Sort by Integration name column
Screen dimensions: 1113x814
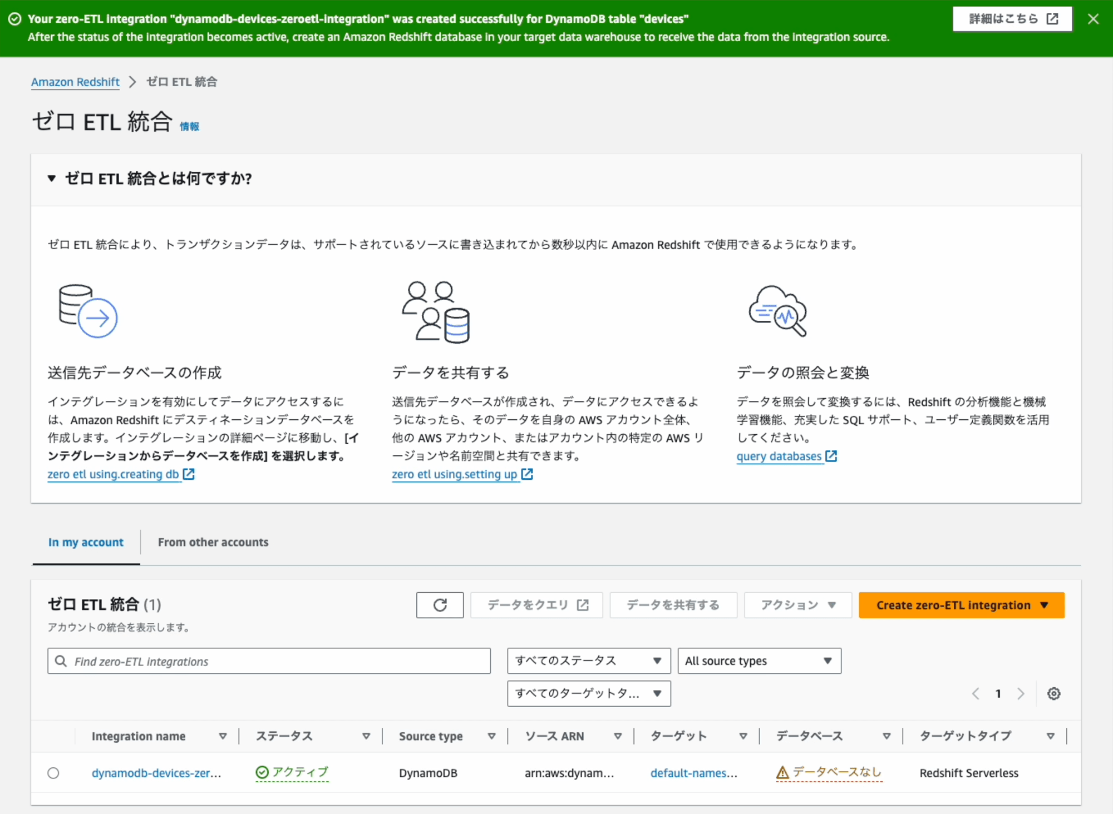coord(223,736)
